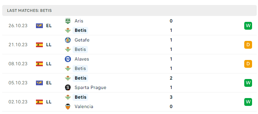
Task: Click the Valencia club crest icon
Action: click(68, 107)
